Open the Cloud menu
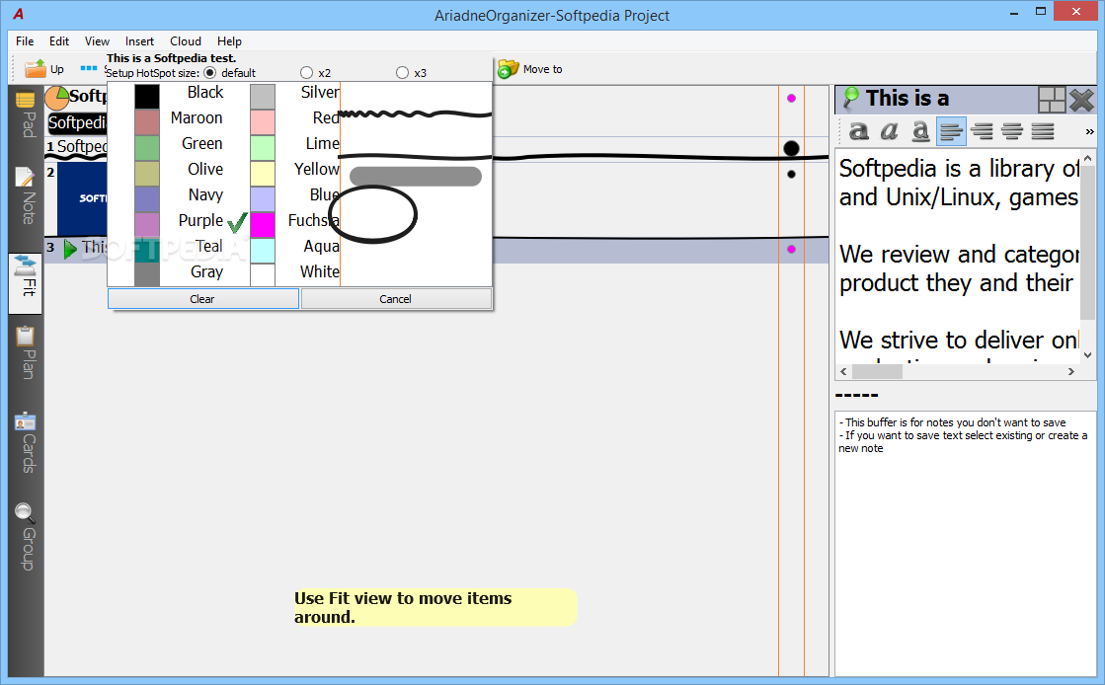 186,40
